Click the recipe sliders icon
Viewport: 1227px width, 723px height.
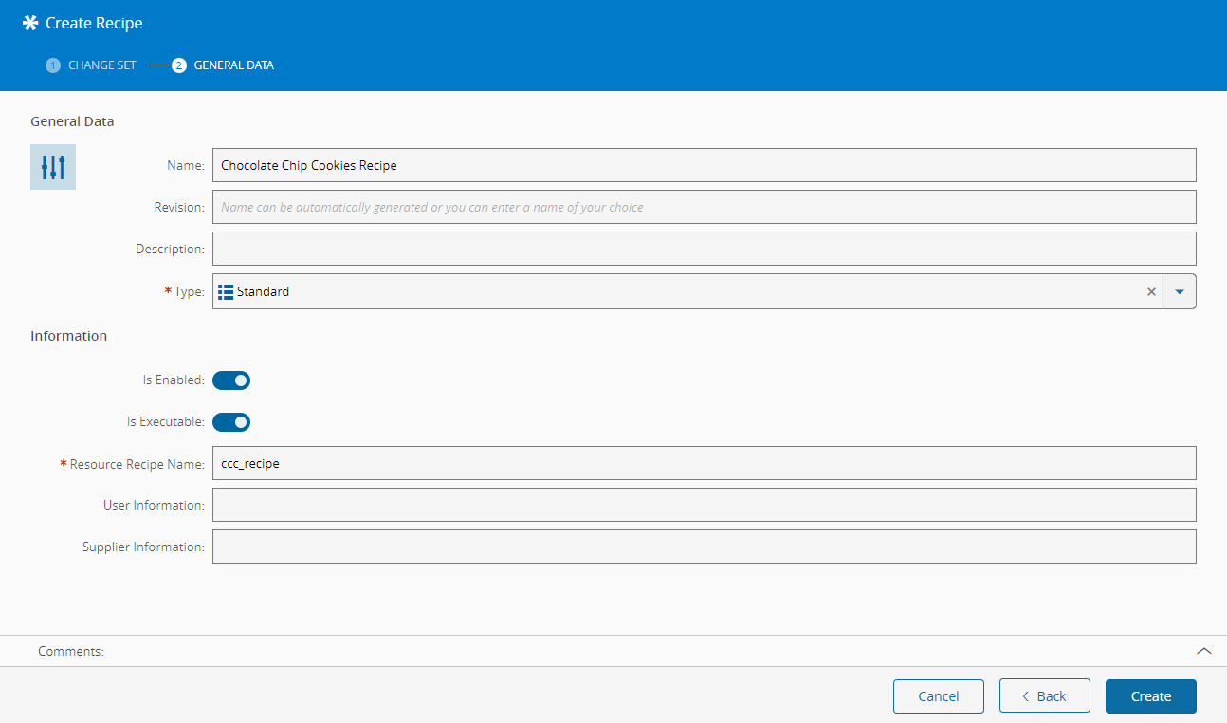[x=53, y=167]
